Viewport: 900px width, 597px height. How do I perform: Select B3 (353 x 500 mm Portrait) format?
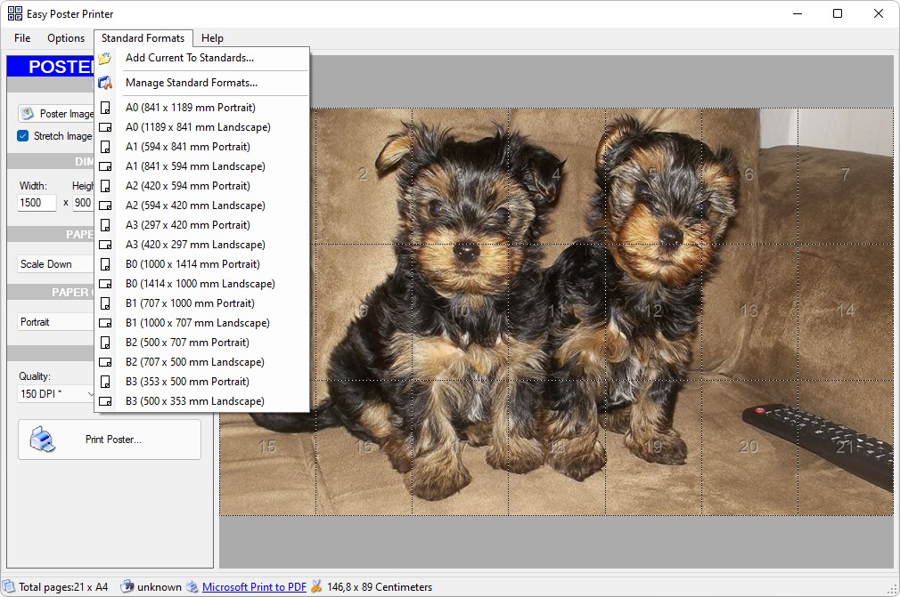(202, 382)
